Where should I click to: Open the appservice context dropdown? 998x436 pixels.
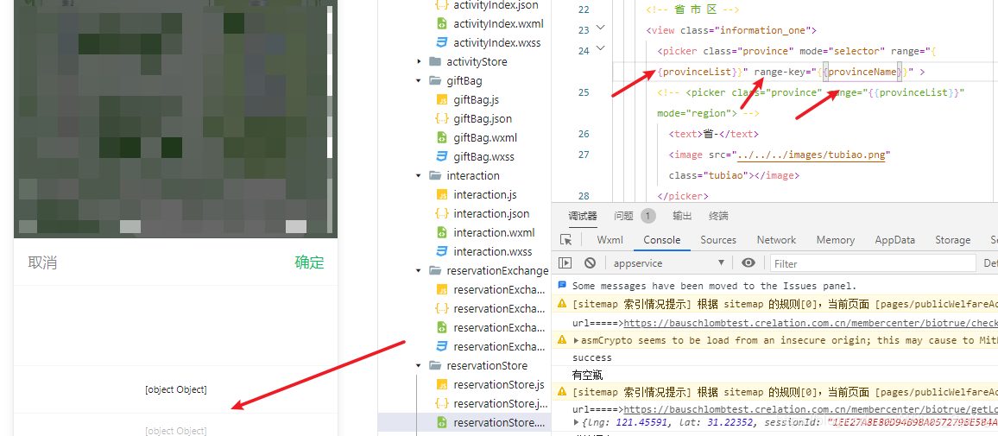tap(668, 262)
